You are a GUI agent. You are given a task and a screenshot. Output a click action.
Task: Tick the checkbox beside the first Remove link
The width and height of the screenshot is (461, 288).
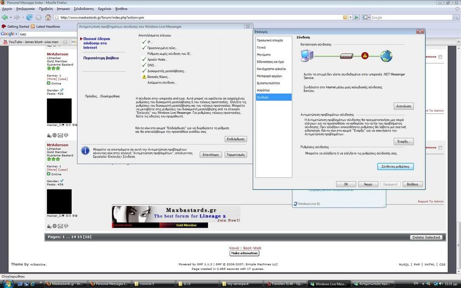(440, 57)
